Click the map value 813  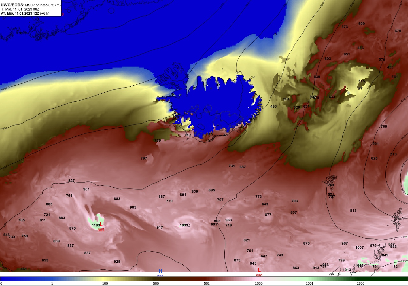coord(353,211)
